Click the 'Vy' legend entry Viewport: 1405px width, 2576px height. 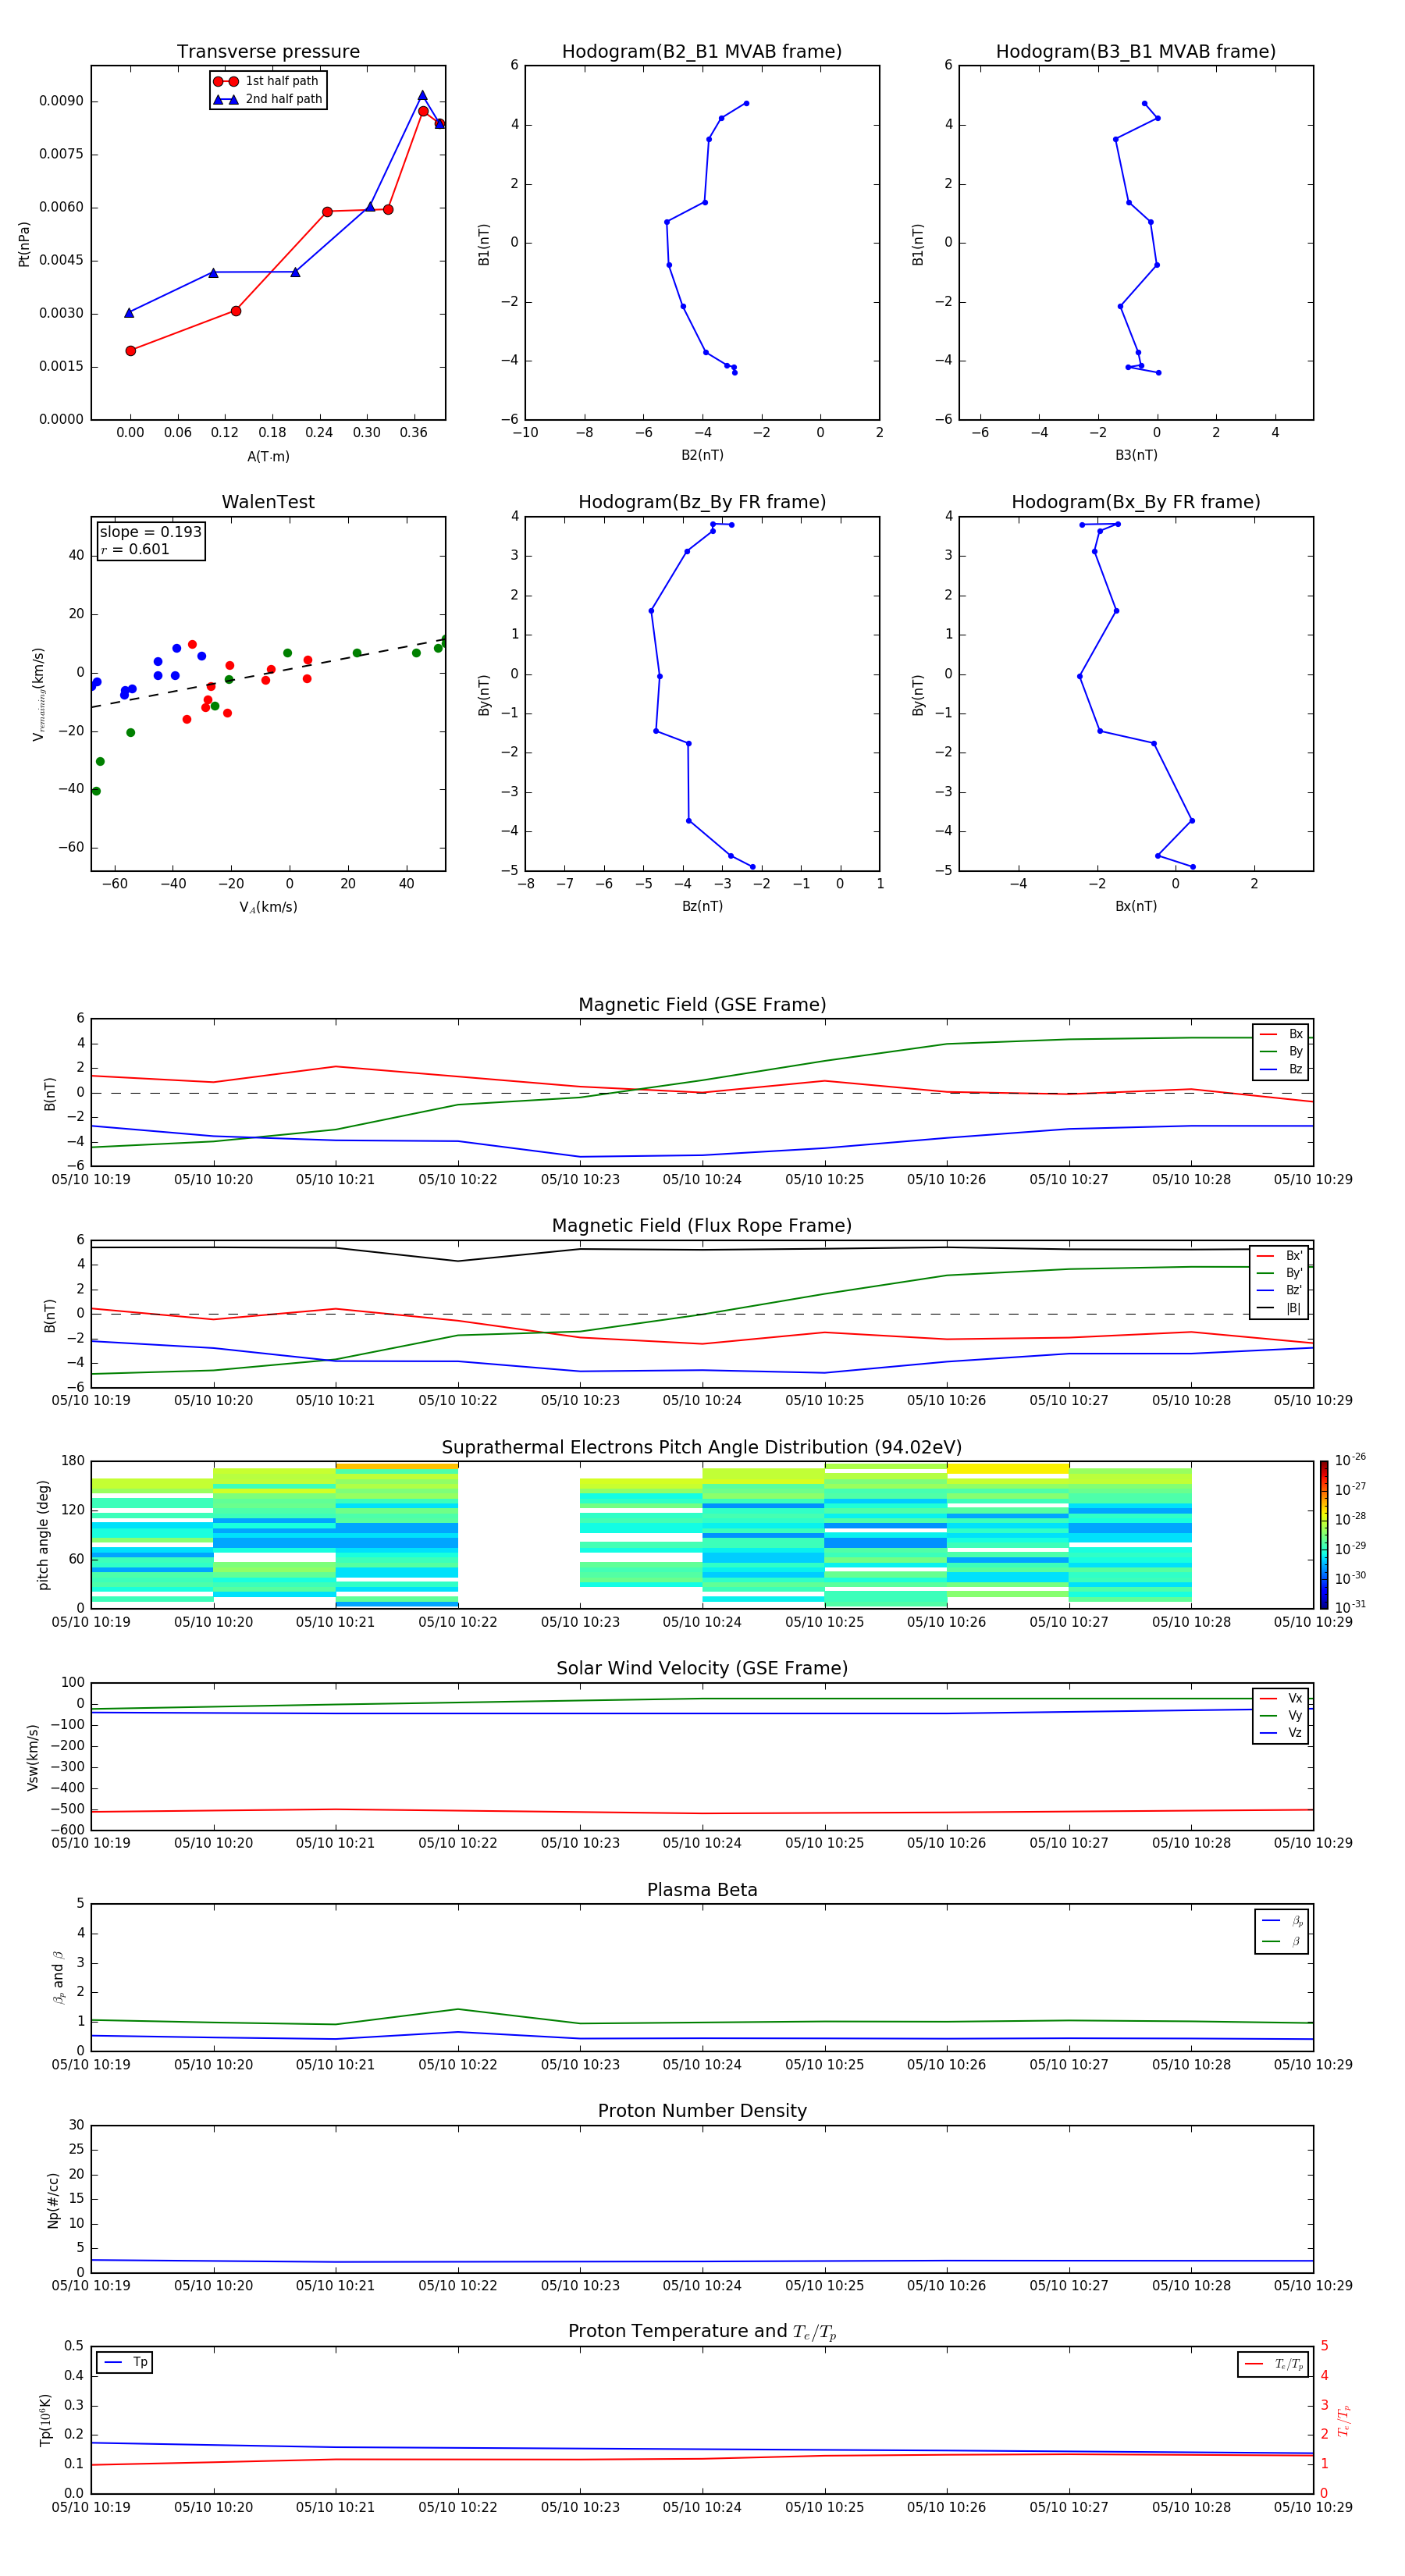point(1281,1715)
